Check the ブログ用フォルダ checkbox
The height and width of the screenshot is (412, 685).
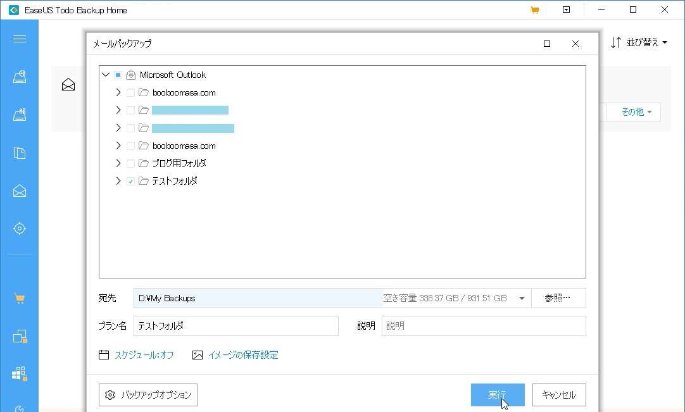[x=130, y=163]
